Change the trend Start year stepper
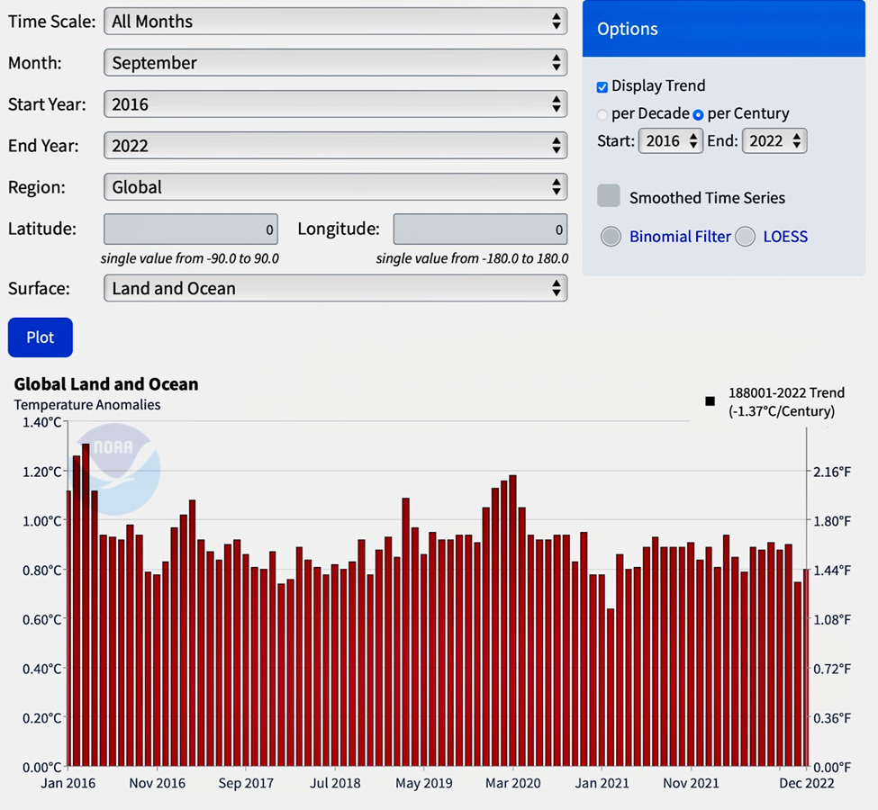 pyautogui.click(x=670, y=141)
